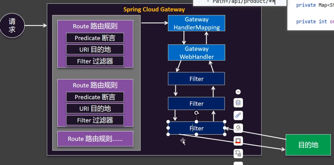The width and height of the screenshot is (334, 165).
Task: Select URI 目的地 in the first Route box
Action: pos(95,50)
